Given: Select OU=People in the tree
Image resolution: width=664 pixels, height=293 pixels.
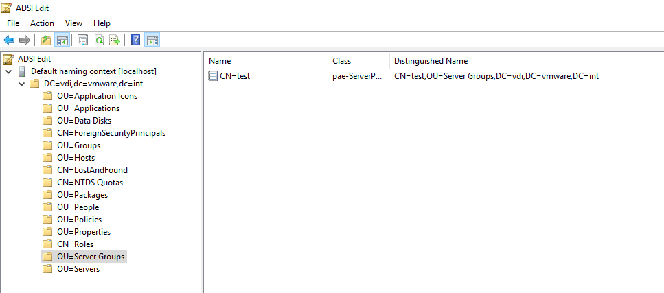Looking at the screenshot, I should click(78, 207).
